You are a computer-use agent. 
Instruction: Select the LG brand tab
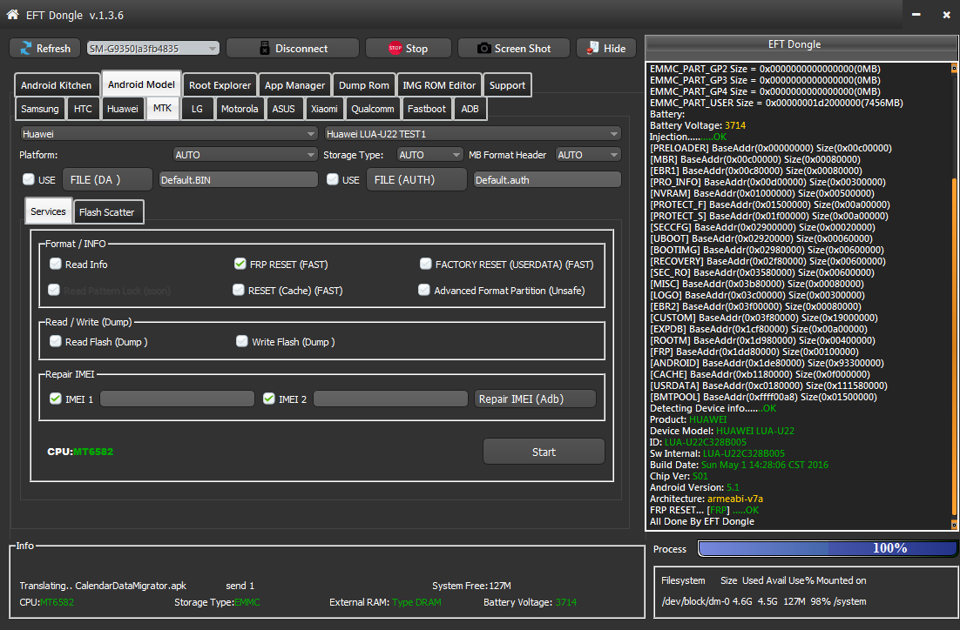[x=197, y=108]
